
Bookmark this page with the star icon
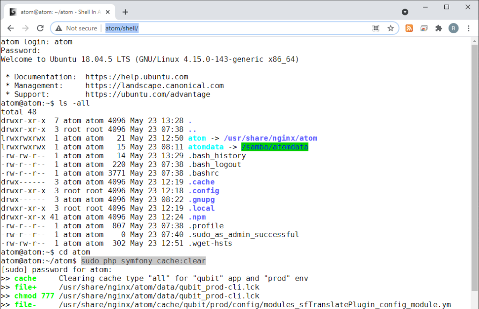(x=391, y=28)
